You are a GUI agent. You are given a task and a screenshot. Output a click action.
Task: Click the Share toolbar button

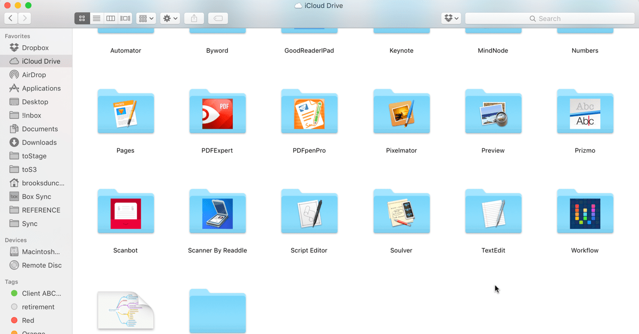[194, 18]
